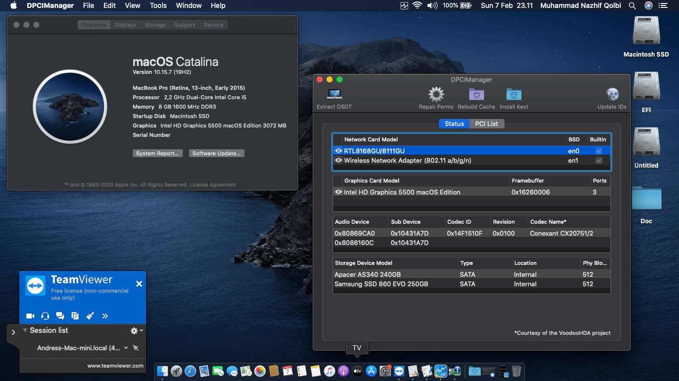Open the TeamViewer file box icon
The image size is (679, 381).
75,316
